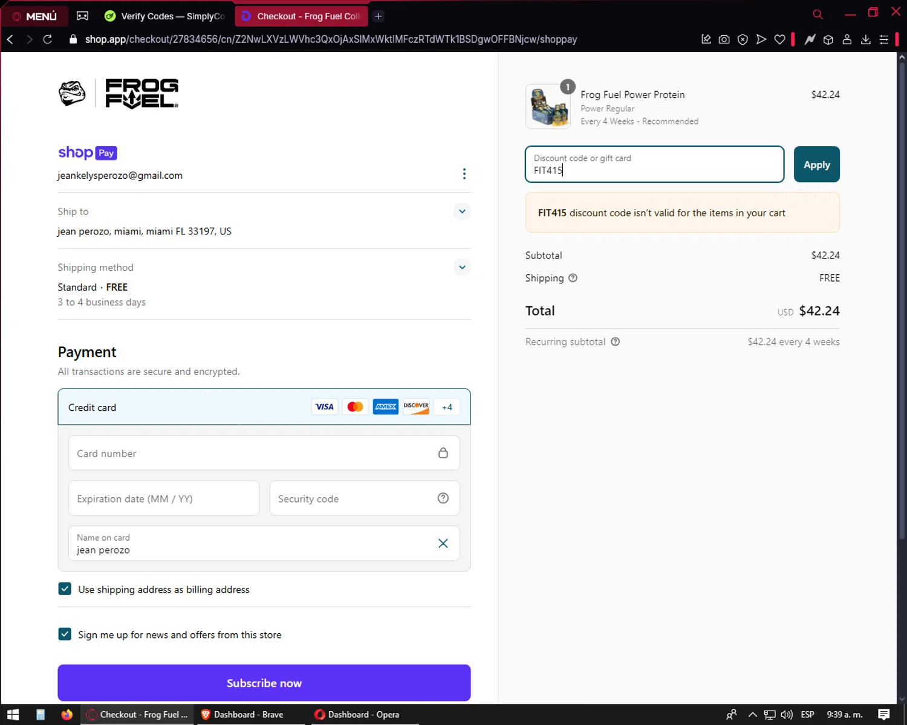Open the Windows Start menu
The width and height of the screenshot is (907, 725).
13,715
